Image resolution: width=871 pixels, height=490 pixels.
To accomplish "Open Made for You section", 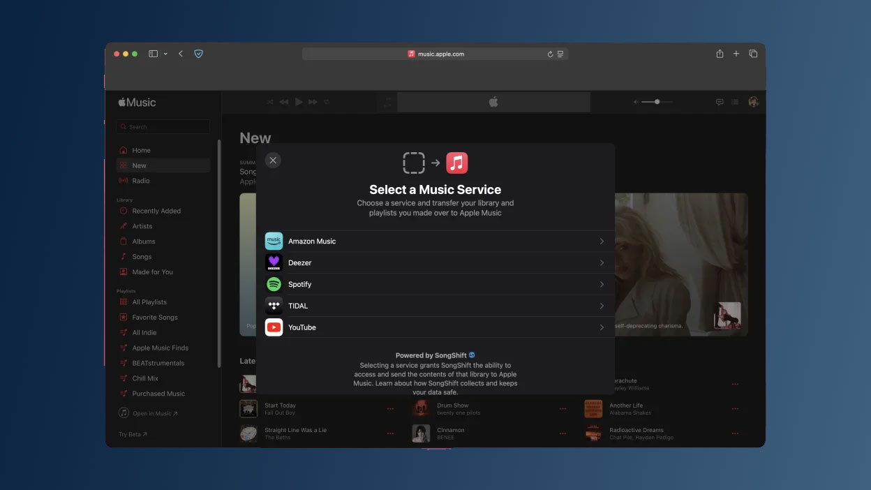I will (x=163, y=272).
